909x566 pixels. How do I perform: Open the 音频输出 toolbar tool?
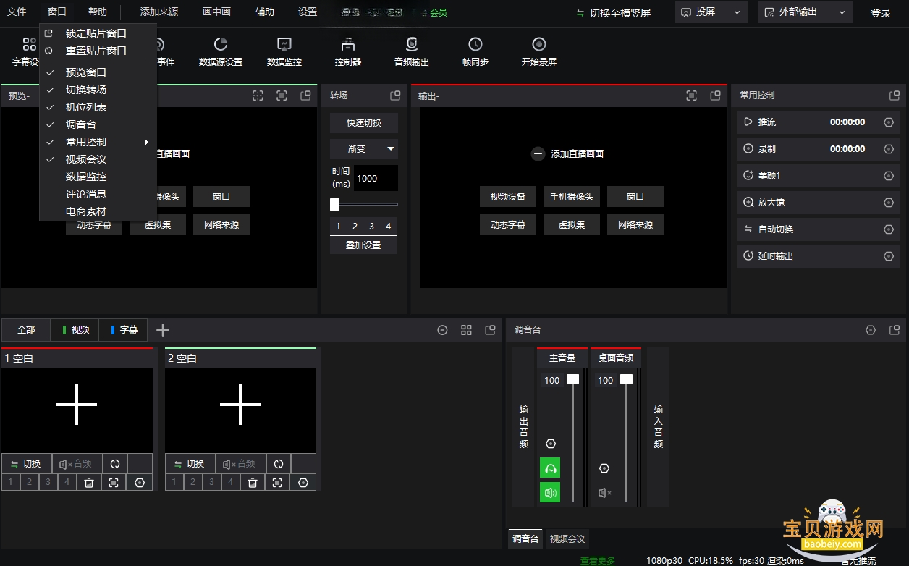coord(412,52)
